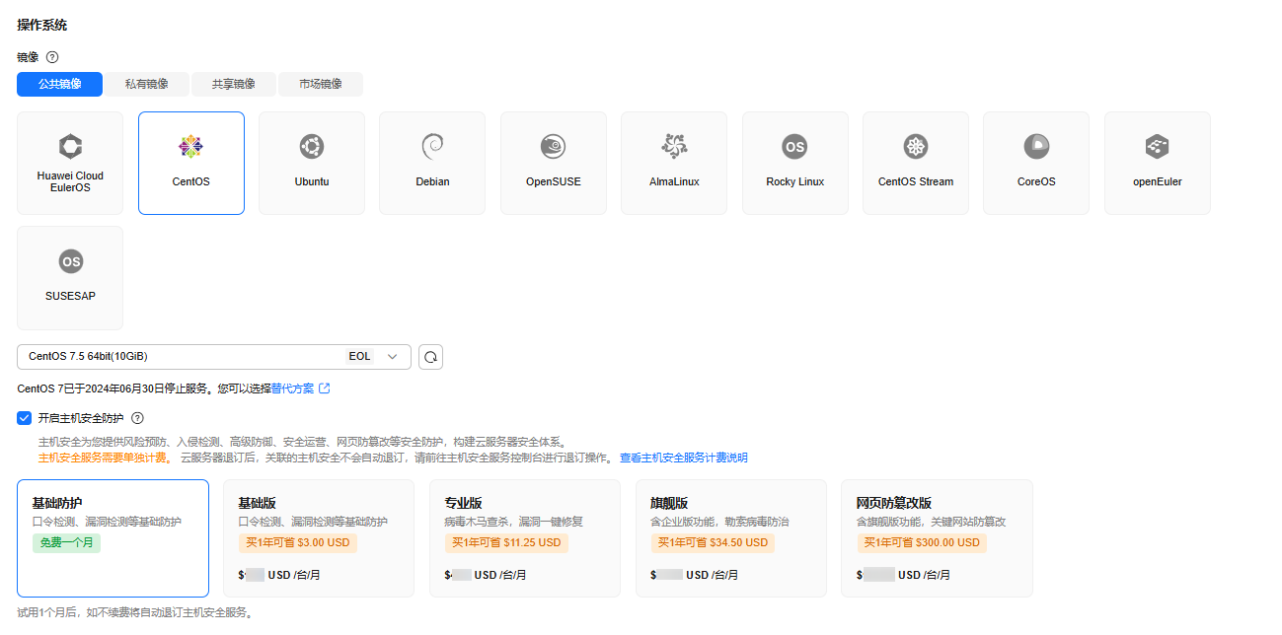
Task: Switch to 私有镜像 tab
Action: pos(146,84)
